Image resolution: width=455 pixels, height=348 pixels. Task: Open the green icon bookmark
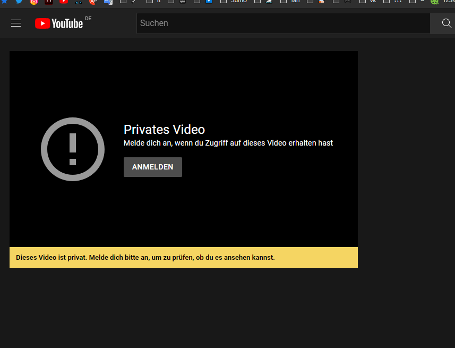(x=434, y=2)
